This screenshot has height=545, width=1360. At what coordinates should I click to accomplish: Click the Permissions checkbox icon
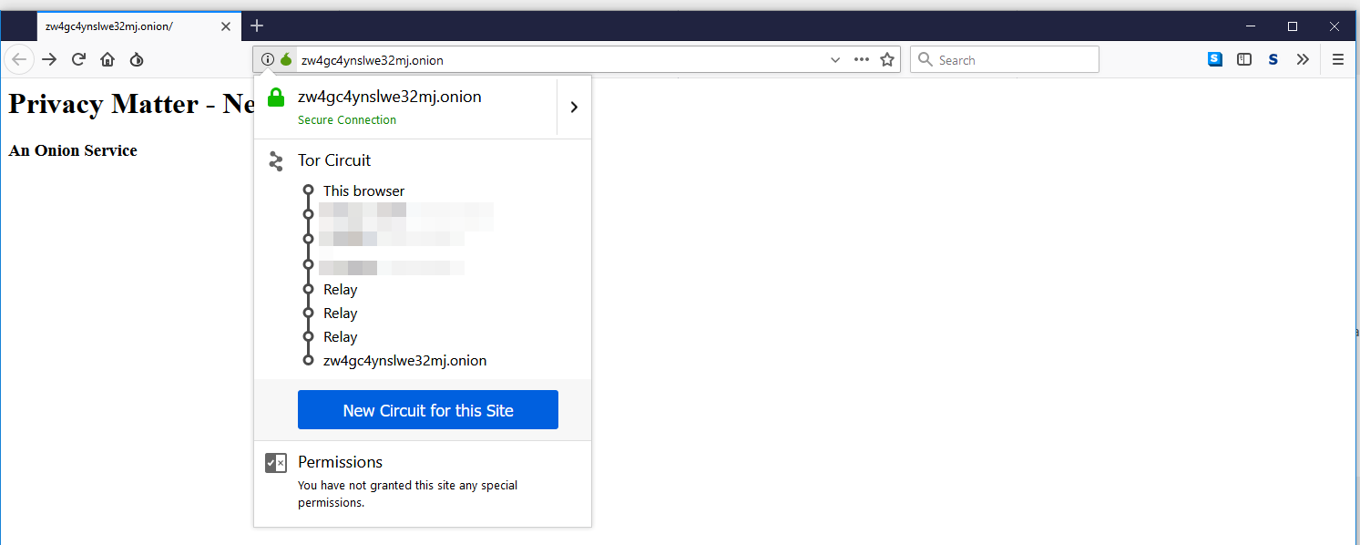[275, 462]
